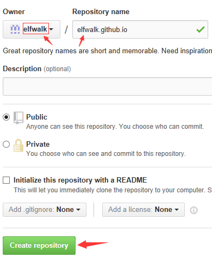212x257 pixels.
Task: Open the elfwalk owner dropdown
Action: 32,29
